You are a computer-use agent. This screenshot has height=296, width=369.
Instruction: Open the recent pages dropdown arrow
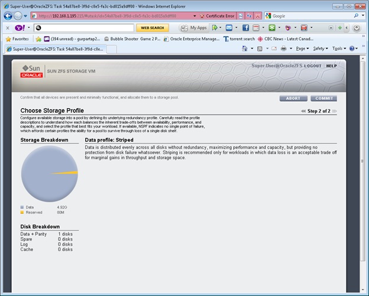25,16
